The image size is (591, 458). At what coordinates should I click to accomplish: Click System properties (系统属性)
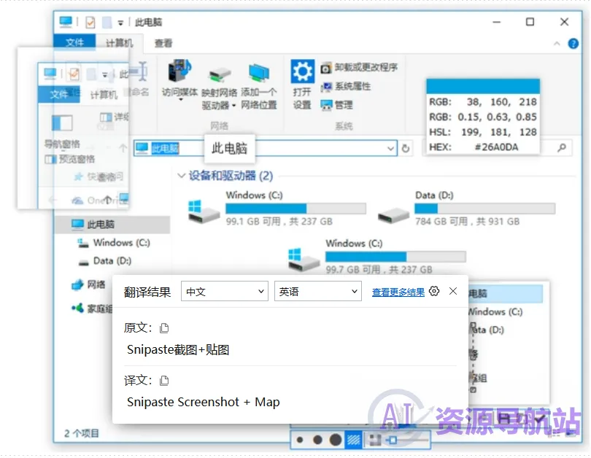tap(346, 87)
